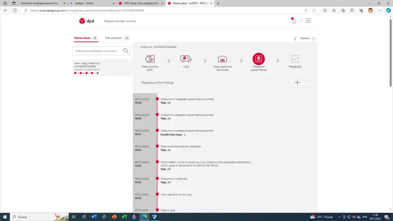
Task: Click the Sūtījums ir nošķirots entry
Action: (x=174, y=179)
